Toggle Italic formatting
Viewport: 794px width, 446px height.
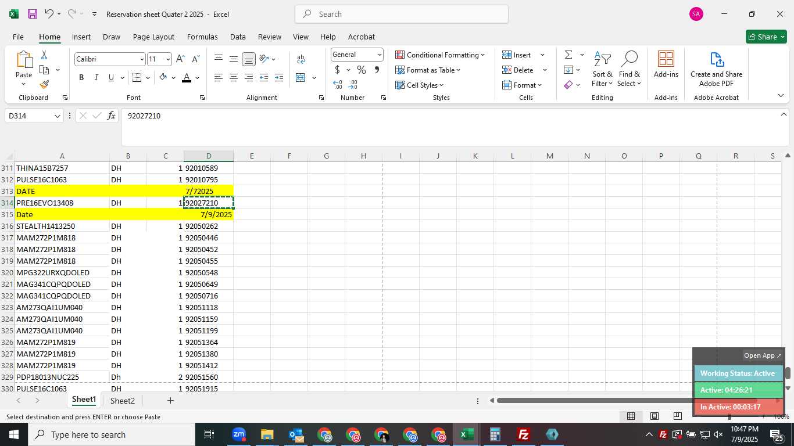pyautogui.click(x=96, y=77)
